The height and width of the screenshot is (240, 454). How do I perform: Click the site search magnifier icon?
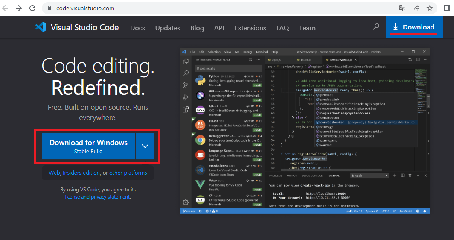click(376, 27)
